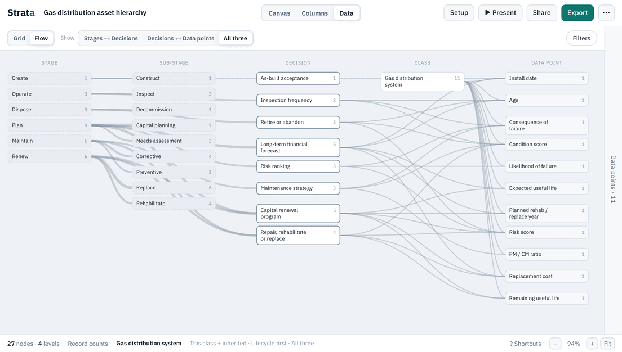Select the Risk score data point
The width and height of the screenshot is (622, 352).
click(547, 232)
